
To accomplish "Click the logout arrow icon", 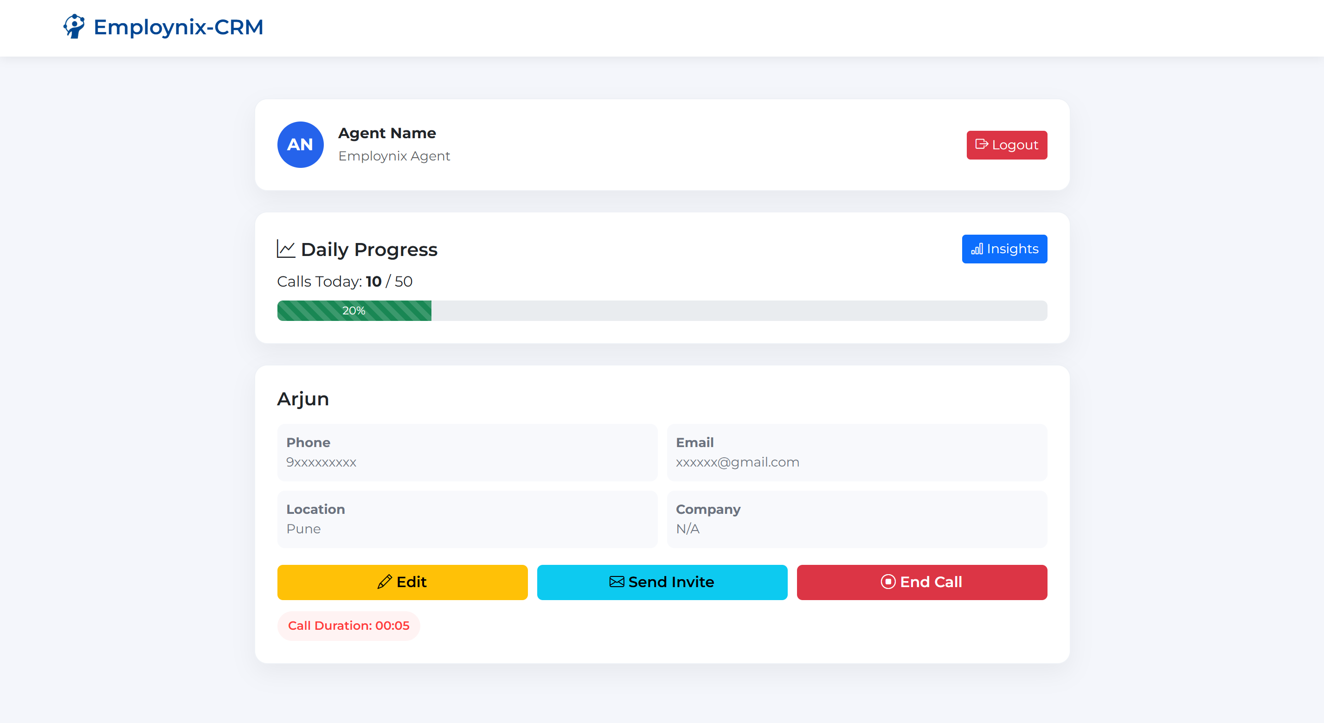I will [981, 144].
